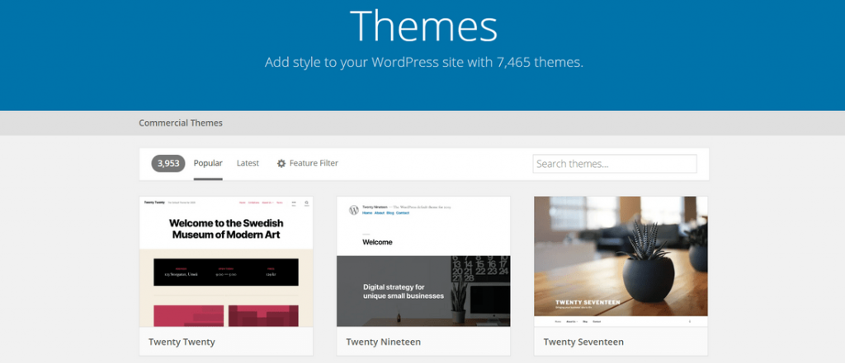Switch to the Popular tab
The image size is (845, 363).
tap(208, 163)
